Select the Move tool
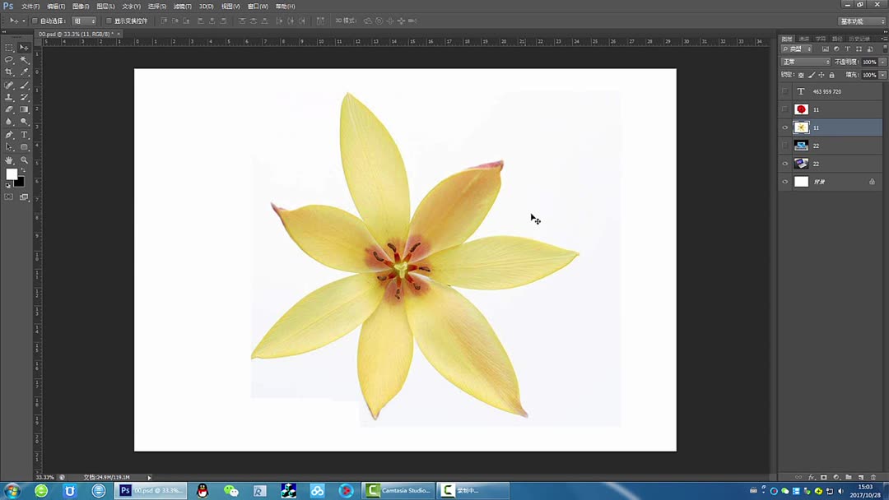The width and height of the screenshot is (889, 500). pyautogui.click(x=25, y=49)
